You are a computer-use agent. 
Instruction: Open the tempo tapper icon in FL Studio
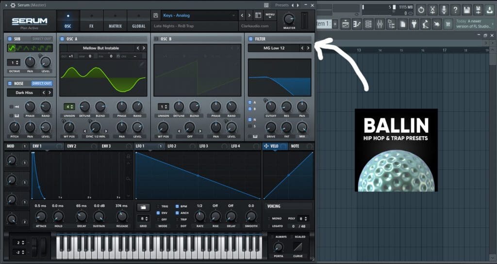[425, 24]
